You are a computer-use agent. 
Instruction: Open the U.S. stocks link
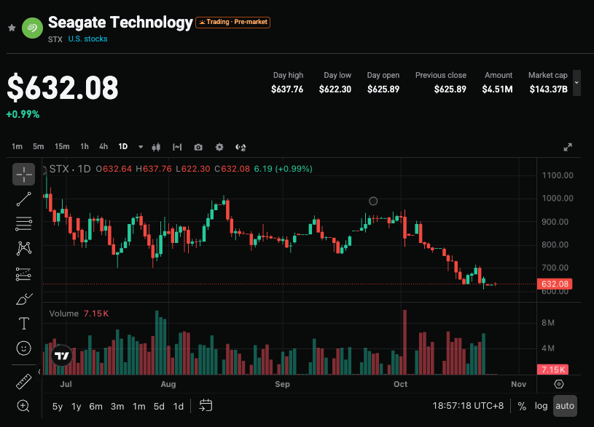click(x=87, y=39)
